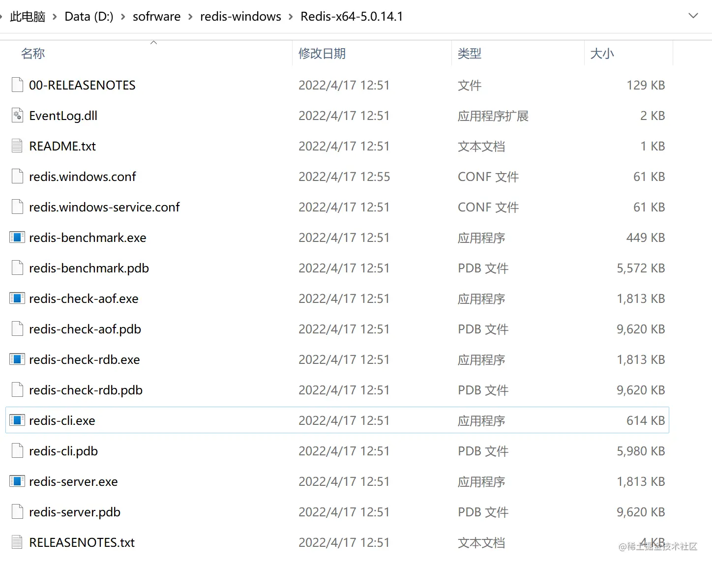
Task: Select the redis-server.pdb file name
Action: pyautogui.click(x=75, y=512)
